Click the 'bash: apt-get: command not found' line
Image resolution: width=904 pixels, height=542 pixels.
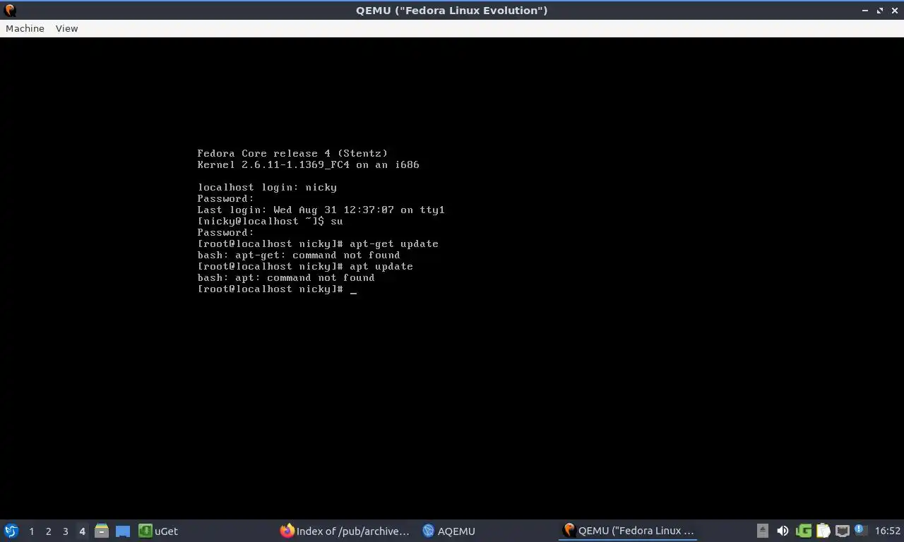(299, 255)
